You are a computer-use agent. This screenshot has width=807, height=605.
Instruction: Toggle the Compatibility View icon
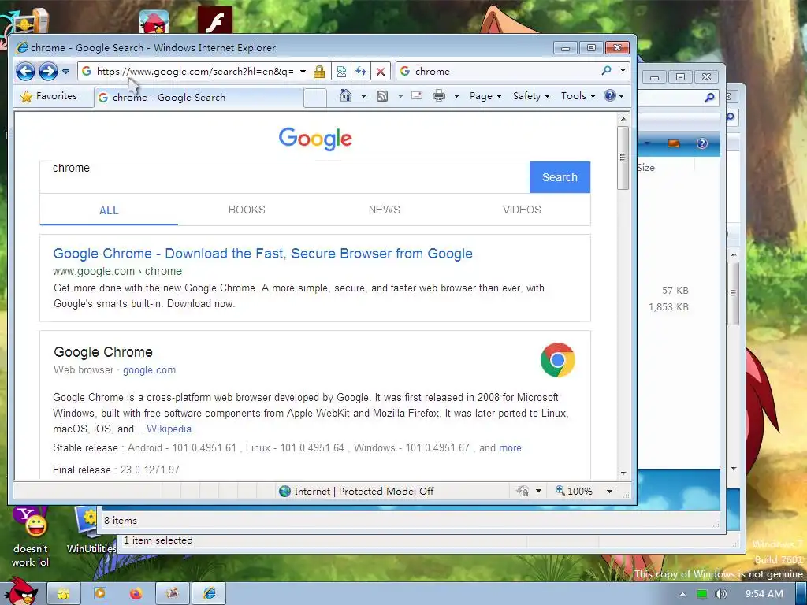click(341, 72)
